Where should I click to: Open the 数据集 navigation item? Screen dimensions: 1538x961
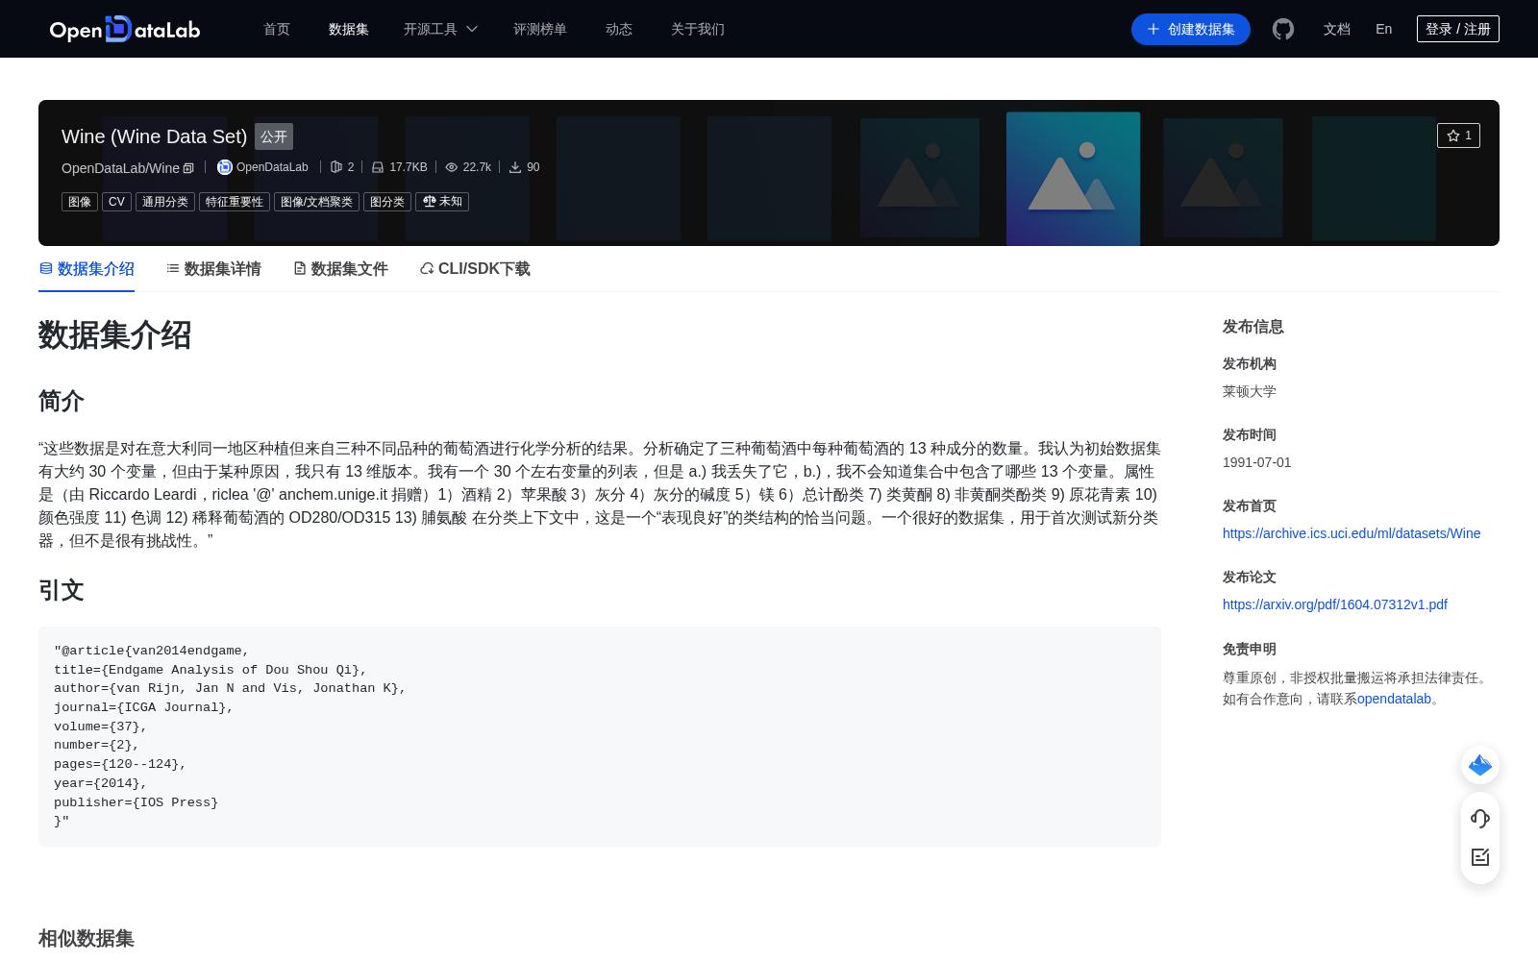coord(349,29)
